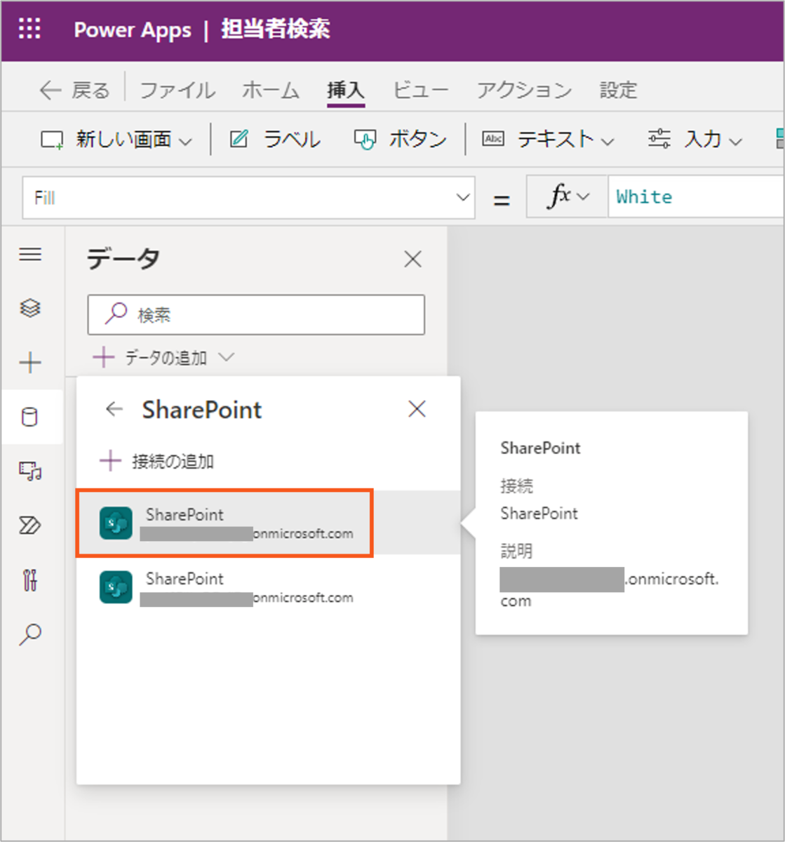
Task: Close the データ panel
Action: tap(413, 260)
